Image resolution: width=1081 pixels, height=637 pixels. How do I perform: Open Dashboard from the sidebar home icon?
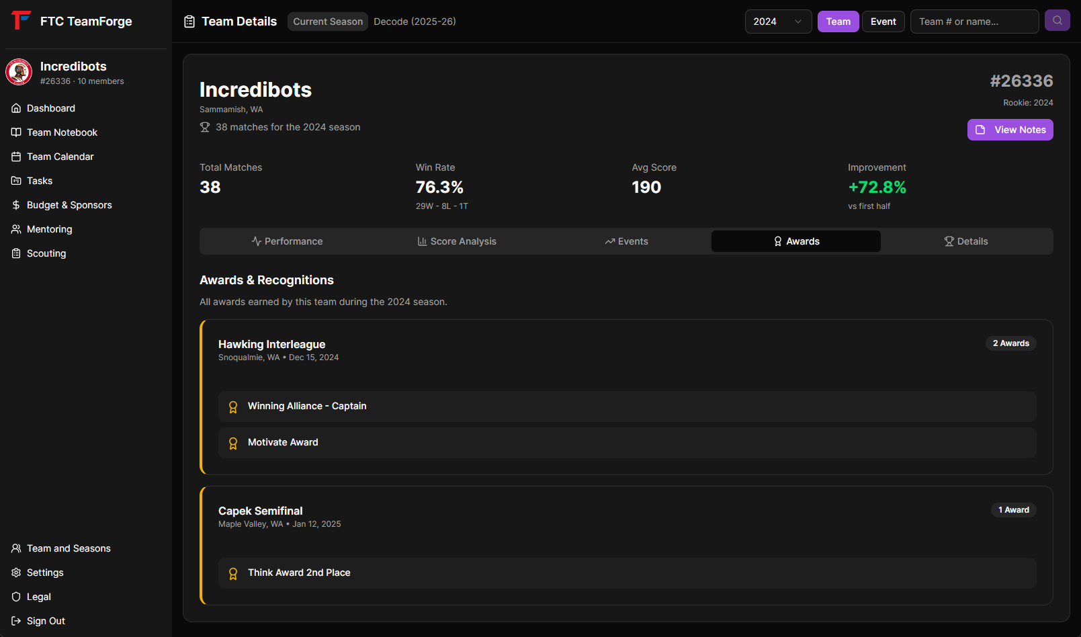(16, 108)
